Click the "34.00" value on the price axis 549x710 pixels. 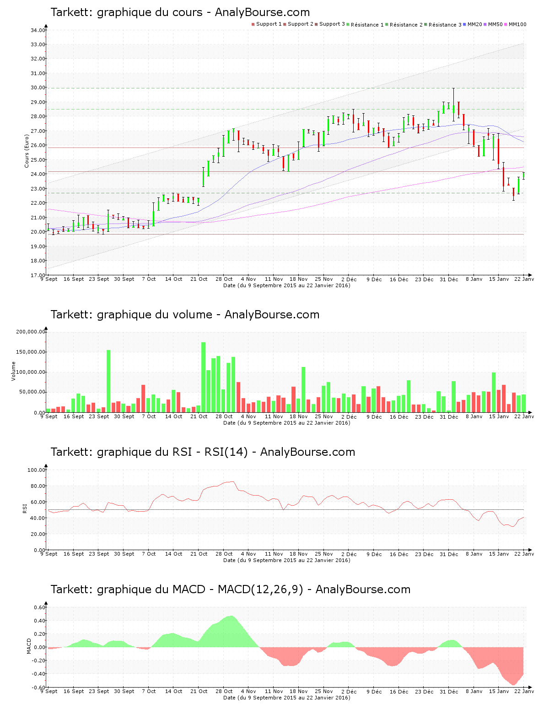click(x=38, y=30)
